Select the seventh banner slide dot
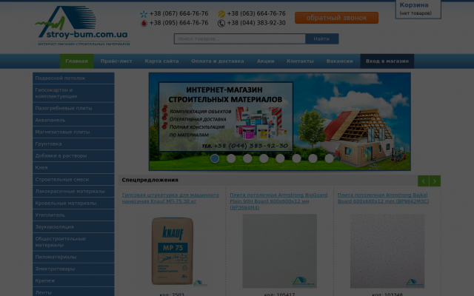 pyautogui.click(x=313, y=158)
